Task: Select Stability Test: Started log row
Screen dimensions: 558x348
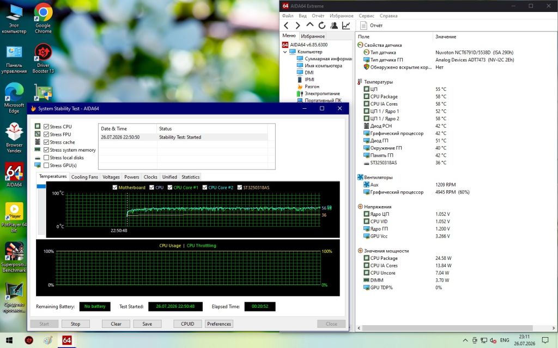Action: click(183, 137)
